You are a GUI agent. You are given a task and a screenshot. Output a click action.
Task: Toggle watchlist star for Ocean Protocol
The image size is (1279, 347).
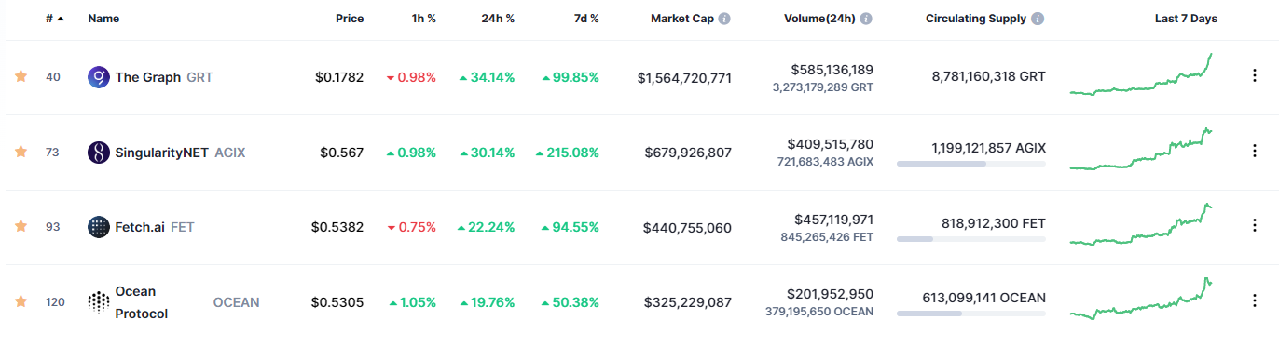click(x=21, y=301)
